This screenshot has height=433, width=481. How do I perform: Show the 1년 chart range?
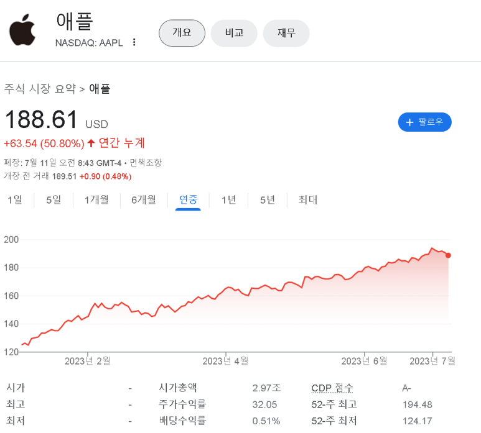[229, 200]
